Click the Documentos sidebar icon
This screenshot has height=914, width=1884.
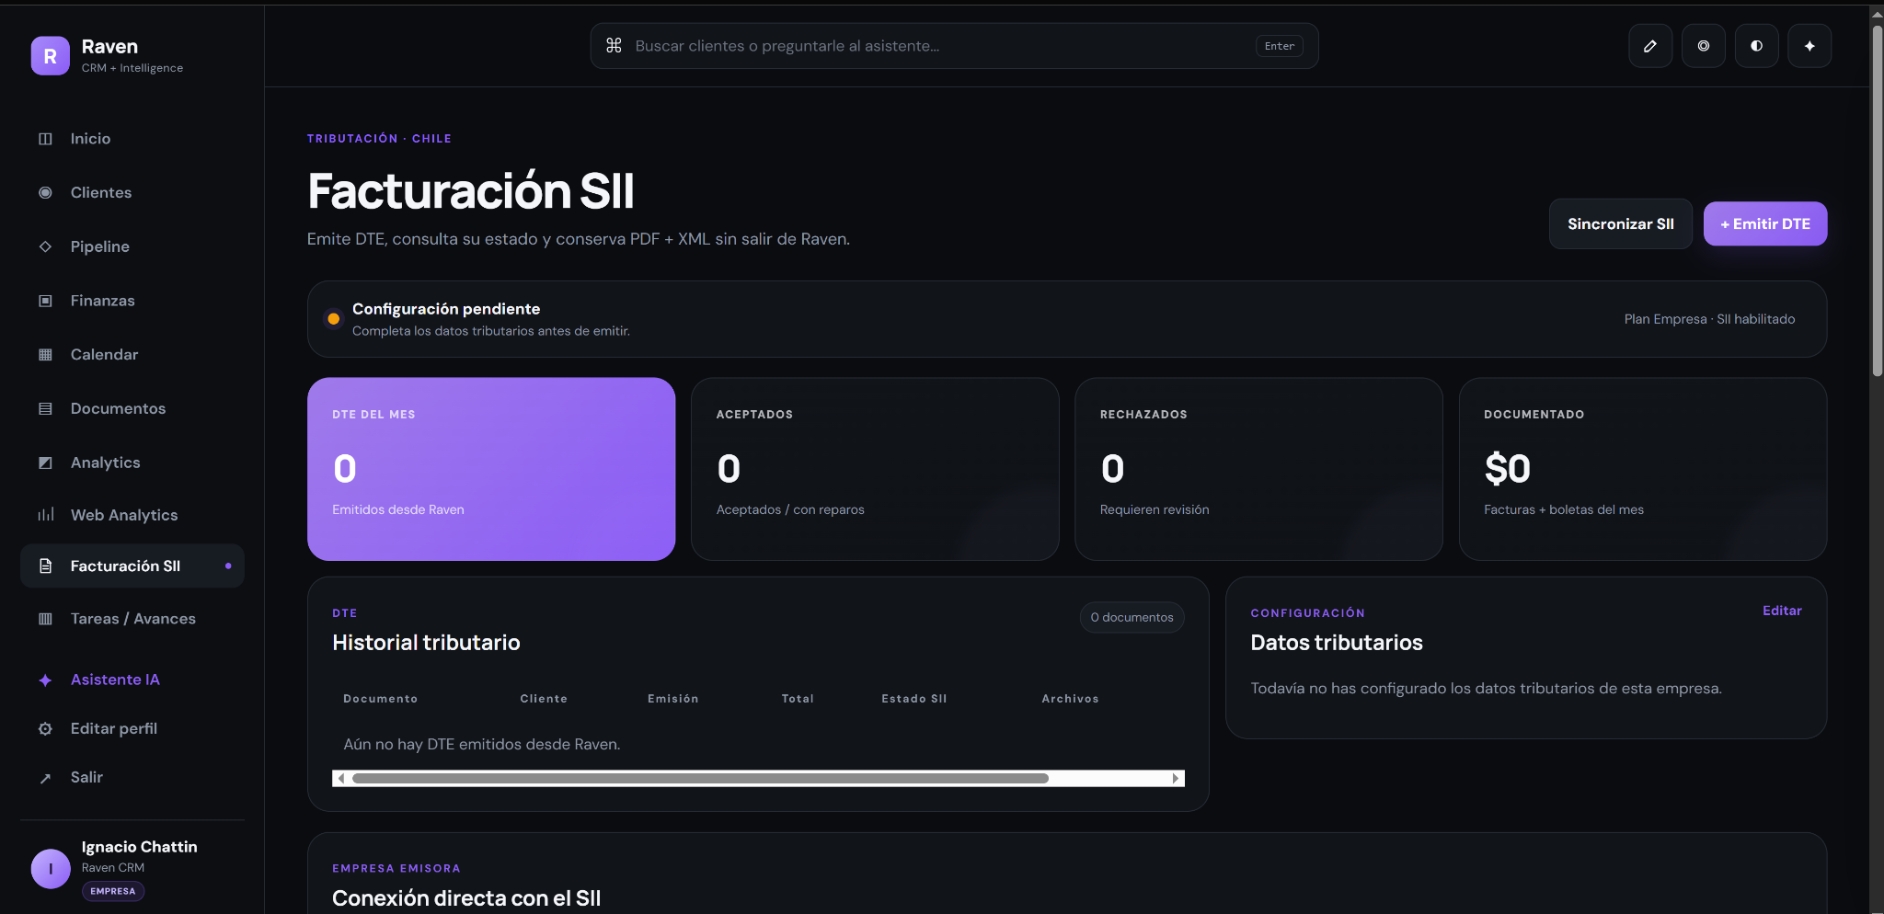(x=45, y=408)
